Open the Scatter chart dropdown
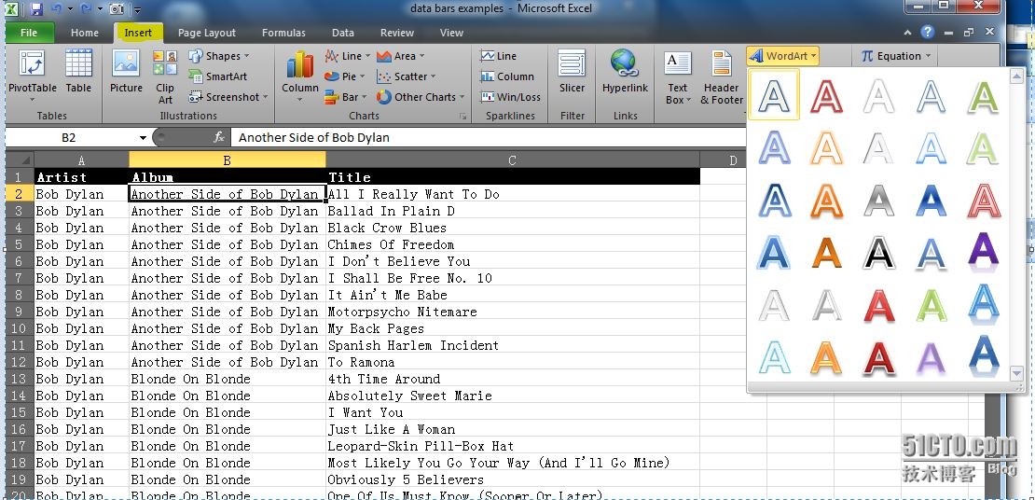1035x500 pixels. tap(406, 76)
